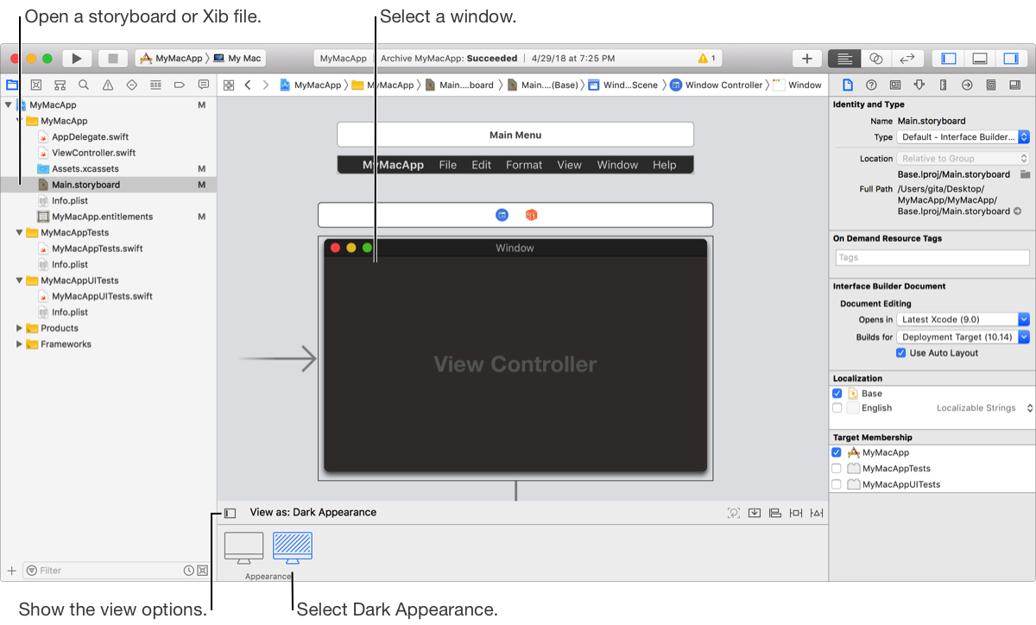The image size is (1036, 625).
Task: Open the Window menu in canvas
Action: coord(617,165)
